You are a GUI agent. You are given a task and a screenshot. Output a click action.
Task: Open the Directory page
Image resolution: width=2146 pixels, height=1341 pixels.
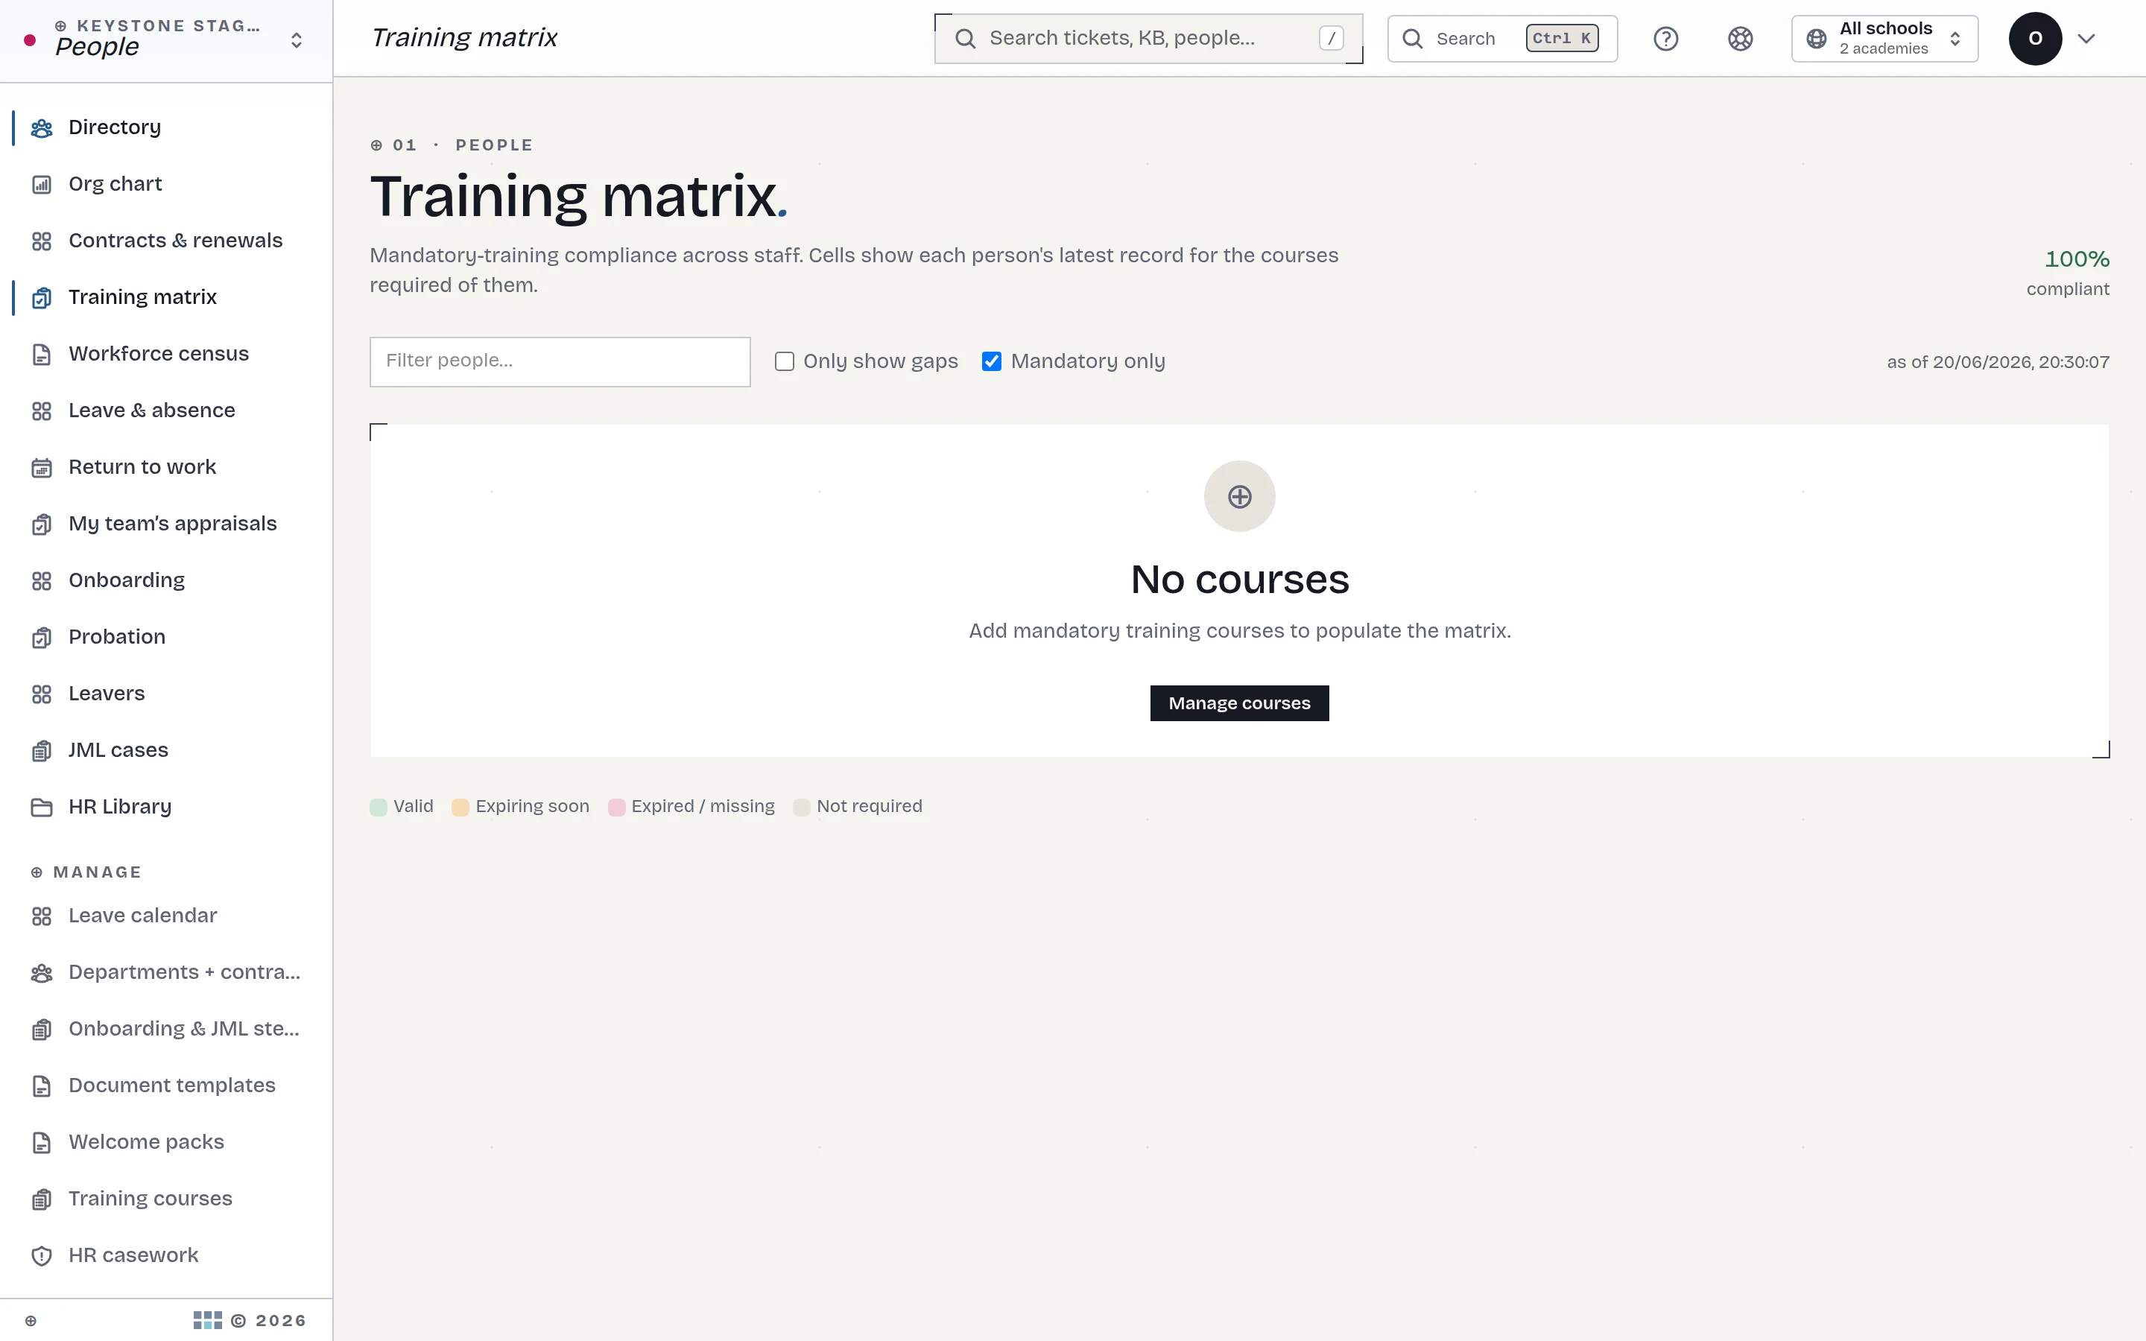[x=115, y=127]
